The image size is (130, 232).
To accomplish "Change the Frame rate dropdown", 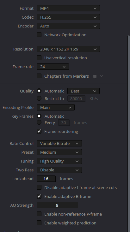I will click(x=53, y=67).
